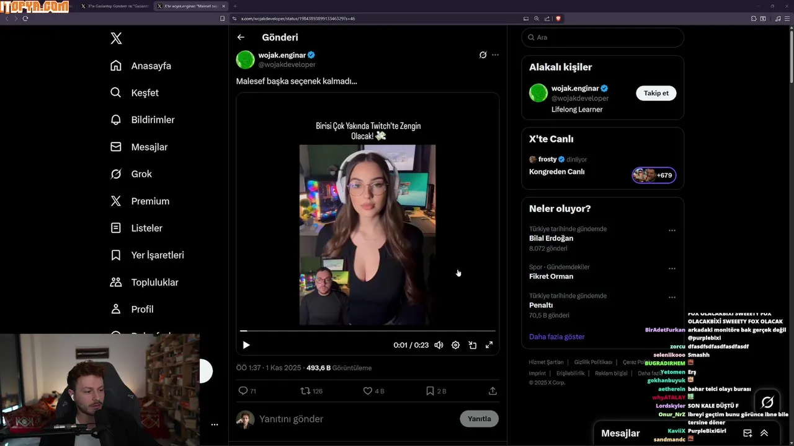794x446 pixels.
Task: Open the X logo home link
Action: (116, 38)
